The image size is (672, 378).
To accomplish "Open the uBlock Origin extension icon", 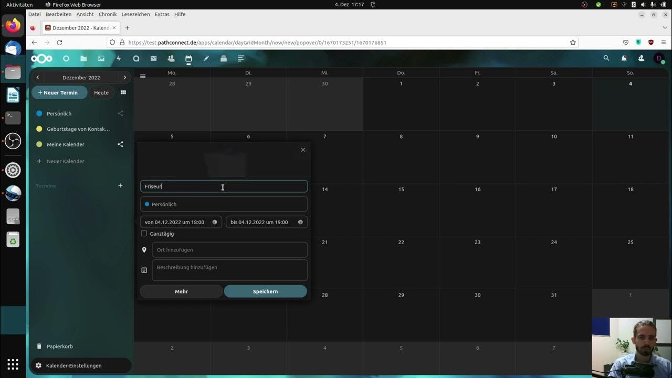I will tap(651, 43).
